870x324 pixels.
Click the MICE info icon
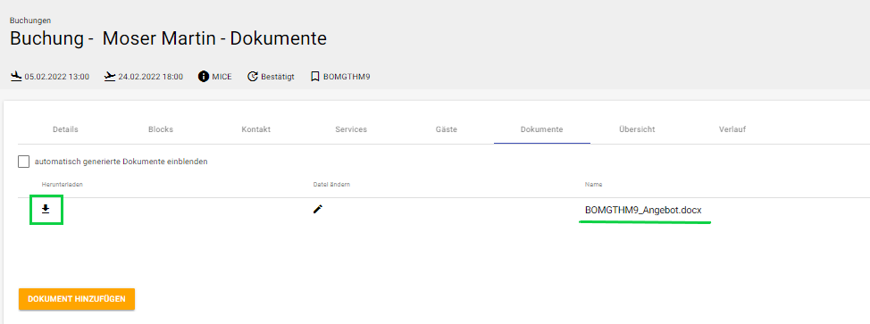pyautogui.click(x=203, y=77)
